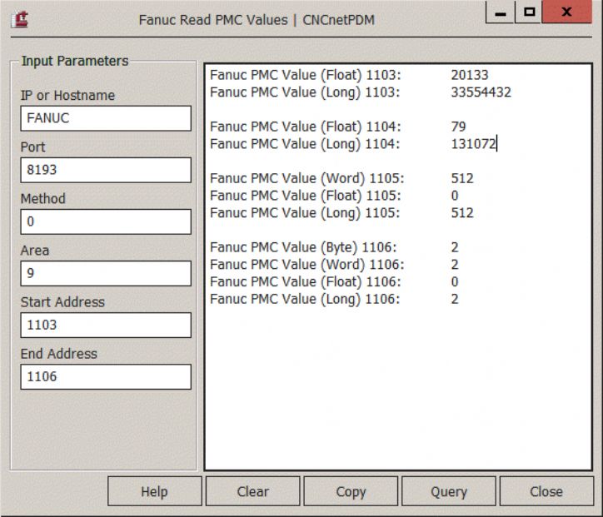Click the Close button at the bottom right
Image resolution: width=603 pixels, height=517 pixels.
point(546,491)
